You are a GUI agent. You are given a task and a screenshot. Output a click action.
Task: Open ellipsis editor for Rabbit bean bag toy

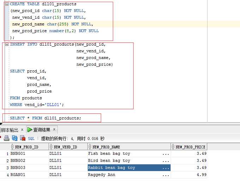(166, 168)
